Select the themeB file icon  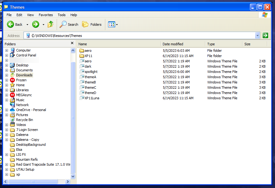81,82
